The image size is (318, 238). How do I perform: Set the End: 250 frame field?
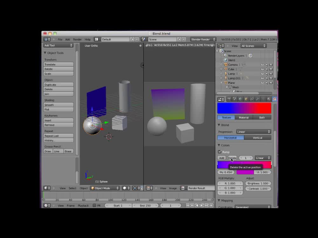point(146,205)
